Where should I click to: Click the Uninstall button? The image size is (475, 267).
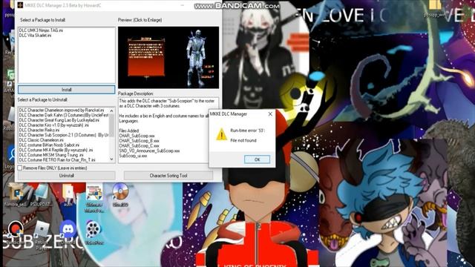[66, 176]
